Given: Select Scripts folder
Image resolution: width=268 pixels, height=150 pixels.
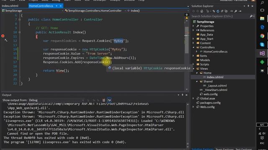Looking at the screenshot, I should [204, 64].
